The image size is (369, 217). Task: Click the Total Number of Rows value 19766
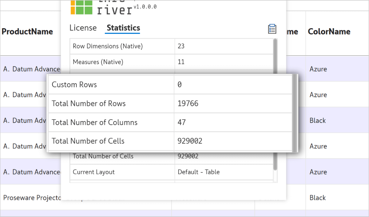(188, 104)
